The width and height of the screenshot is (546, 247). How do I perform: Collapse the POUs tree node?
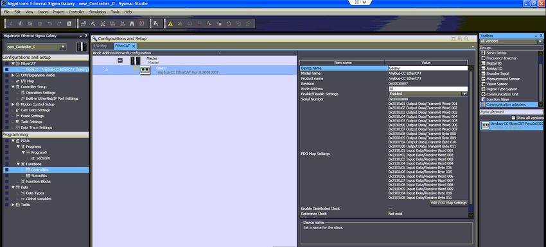[13, 141]
